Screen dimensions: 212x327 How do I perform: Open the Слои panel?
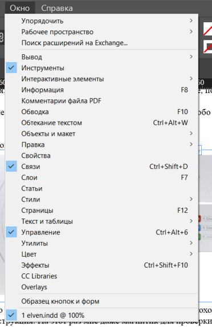pos(101,177)
